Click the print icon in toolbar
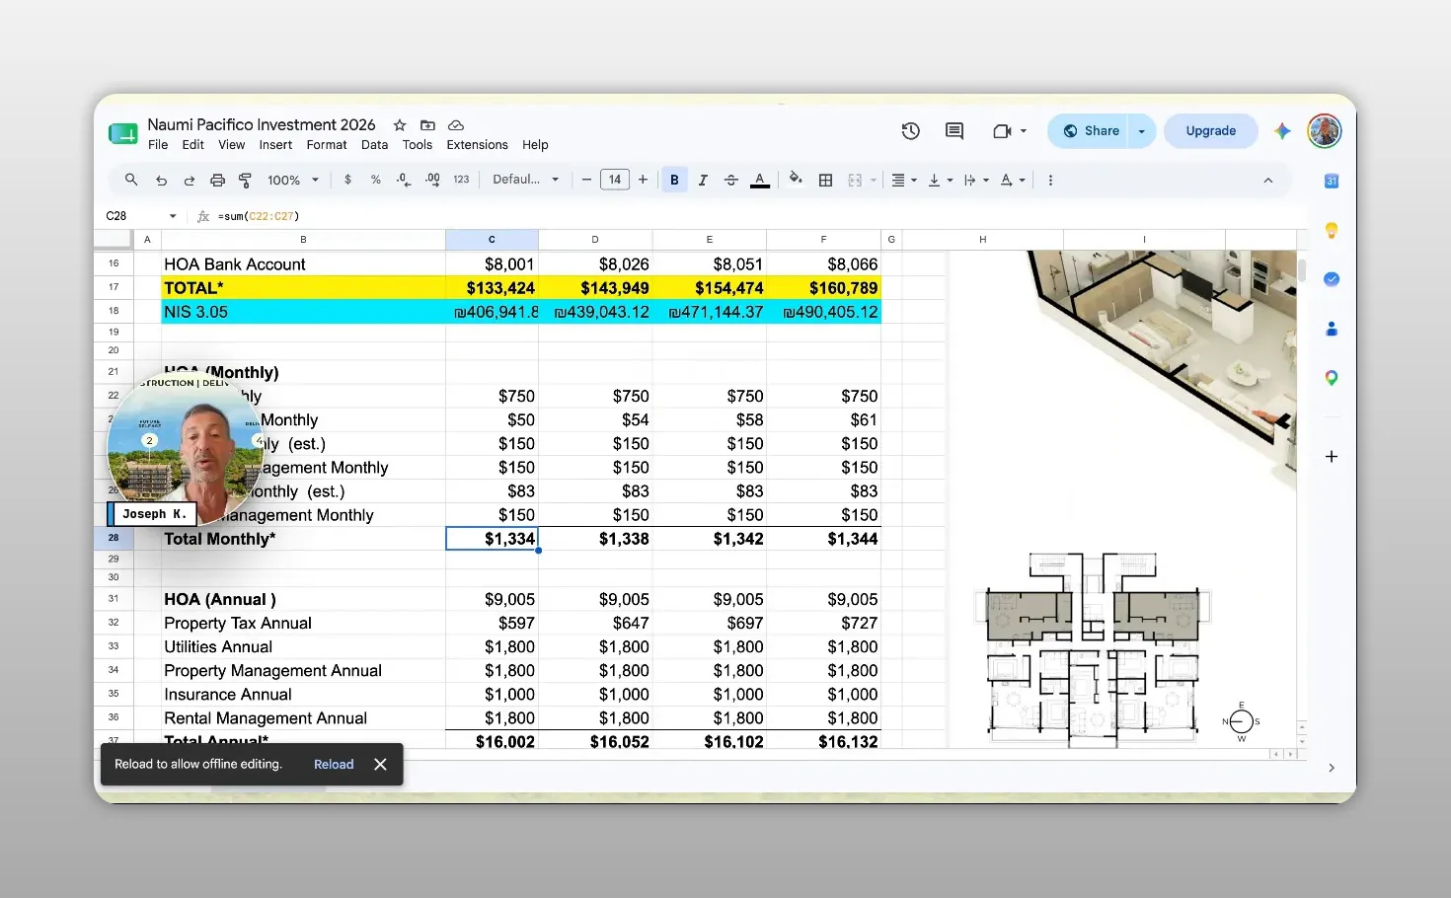Screen dimensions: 1451x898 [x=217, y=181]
